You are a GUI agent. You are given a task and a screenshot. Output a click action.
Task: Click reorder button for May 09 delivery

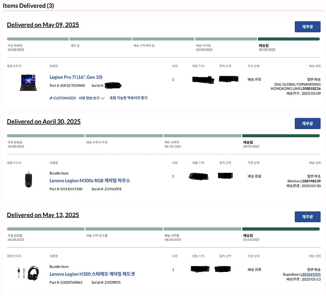point(307,27)
